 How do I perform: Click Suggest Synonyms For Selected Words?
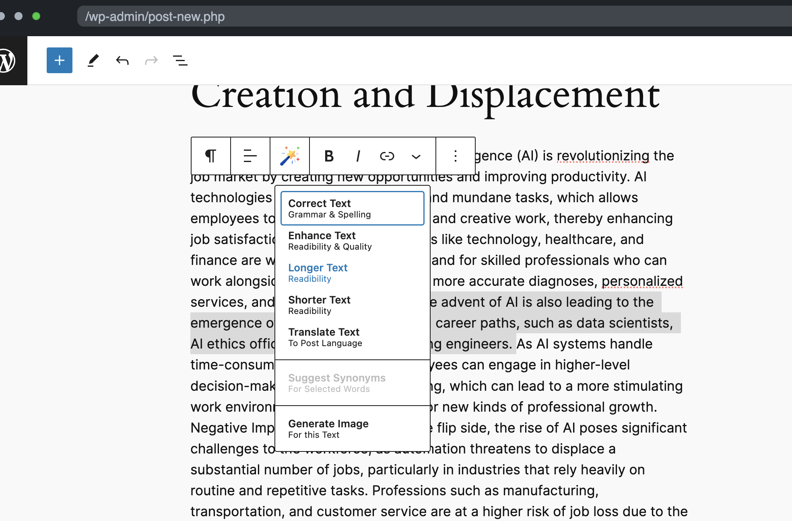pos(353,383)
